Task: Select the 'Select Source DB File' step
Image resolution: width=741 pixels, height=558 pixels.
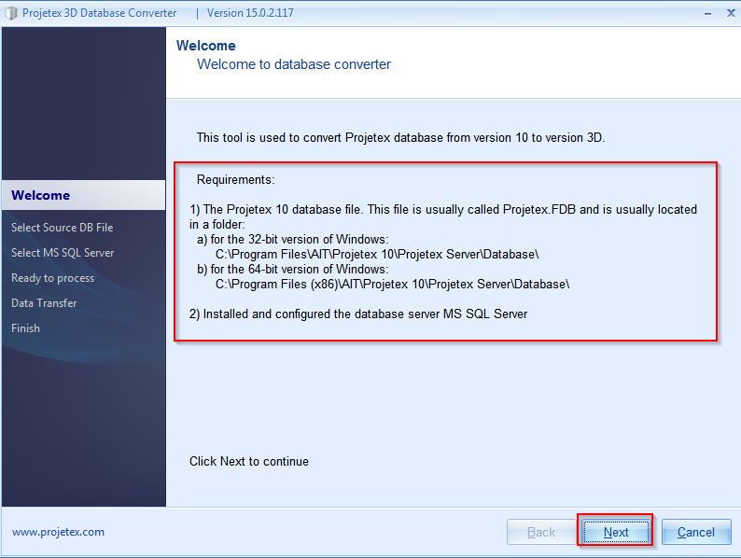Action: (x=63, y=228)
